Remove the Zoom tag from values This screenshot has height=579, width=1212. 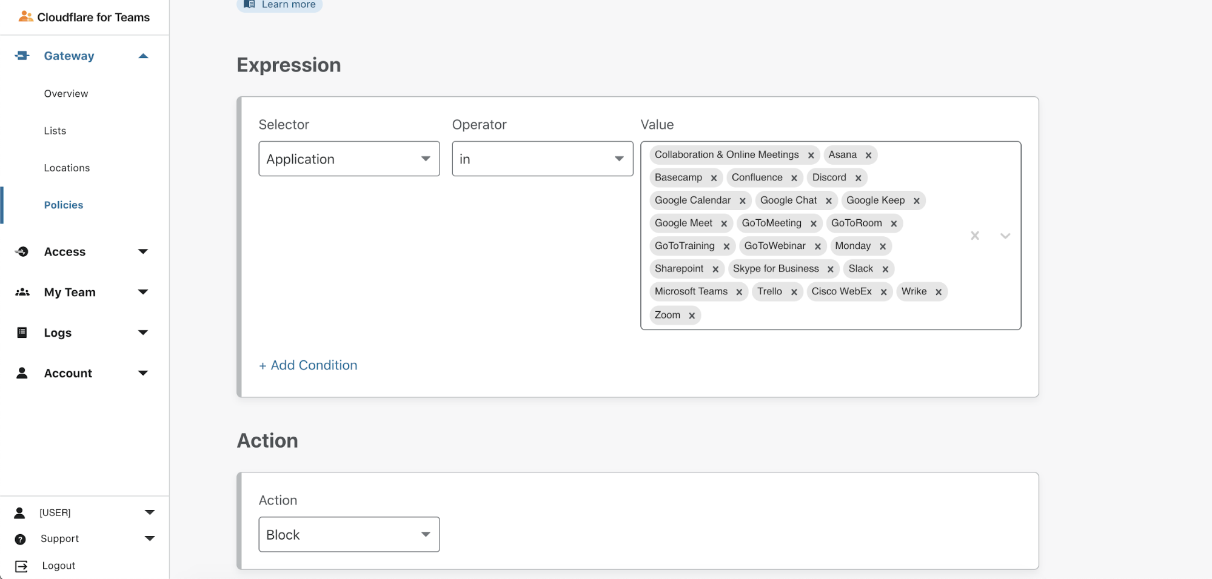(692, 316)
